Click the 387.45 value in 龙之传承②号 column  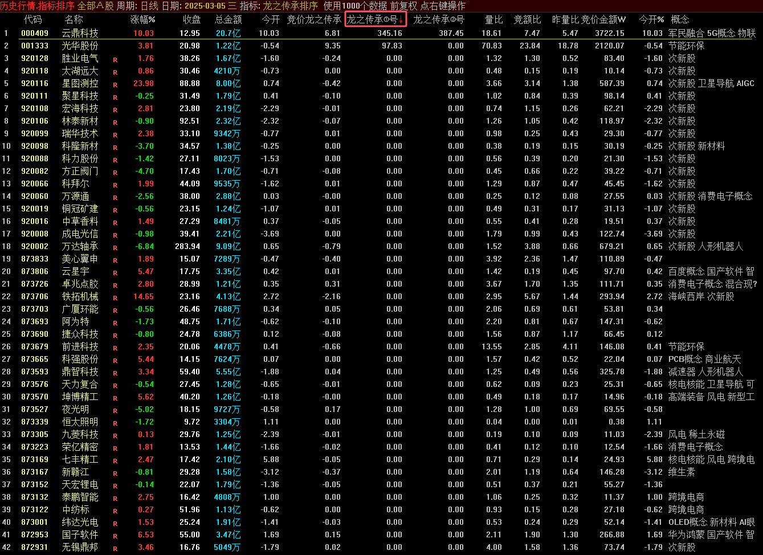[451, 33]
